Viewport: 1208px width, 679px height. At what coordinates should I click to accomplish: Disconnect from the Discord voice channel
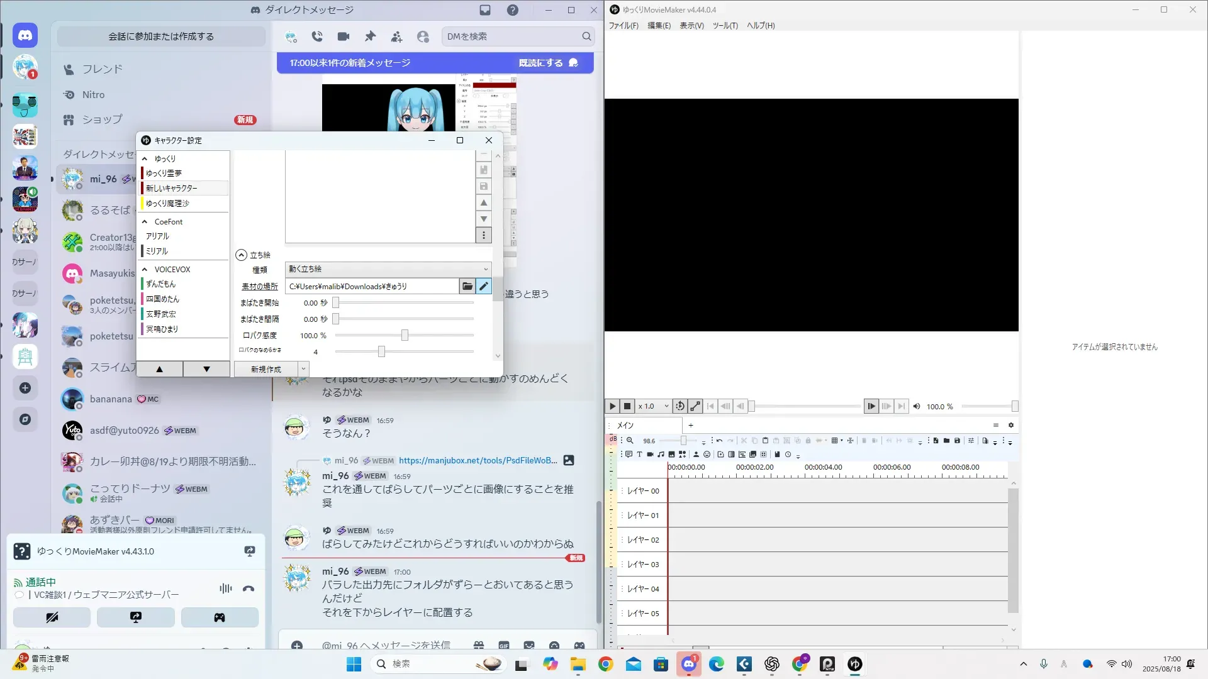pos(249,589)
